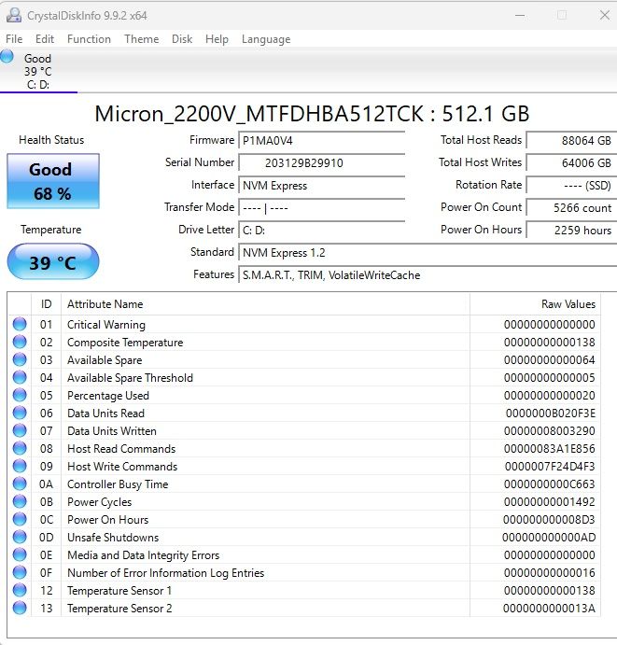Open the Disk menu
The height and width of the screenshot is (645, 617).
[182, 39]
